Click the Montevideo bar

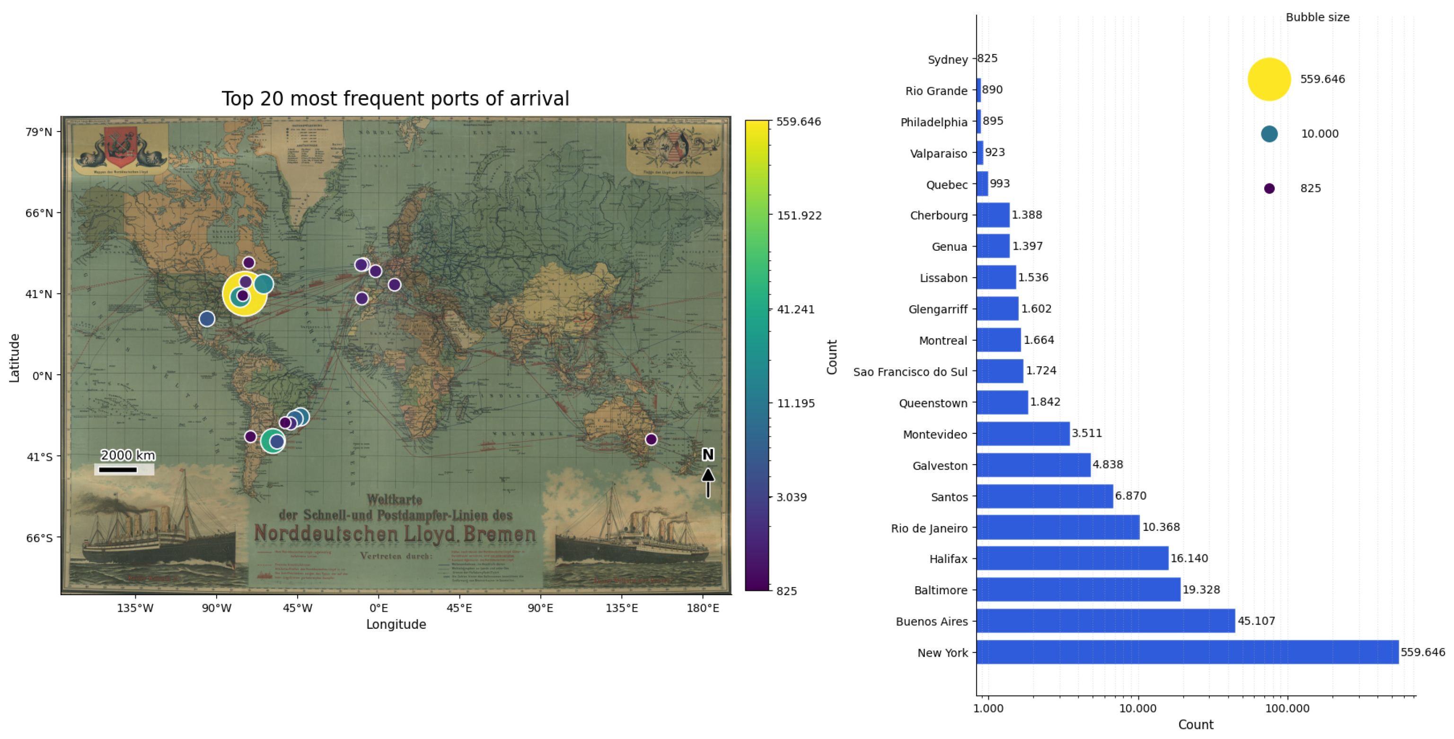tap(1023, 433)
